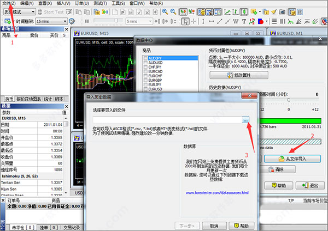Click the file path input field
The height and width of the screenshot is (231, 328).
point(164,119)
